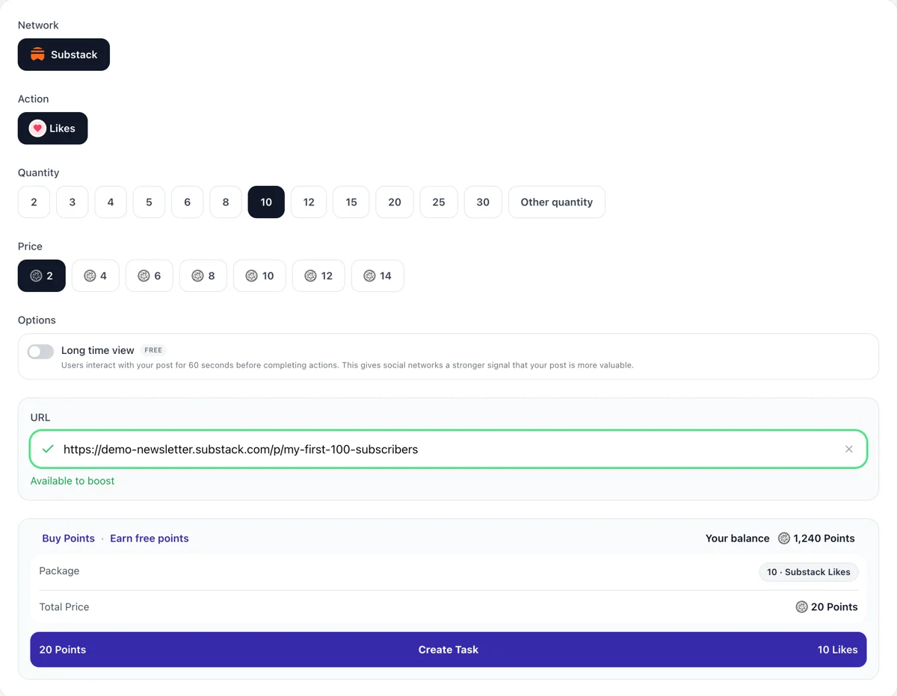
Task: Choose quantity 25
Action: pos(439,202)
